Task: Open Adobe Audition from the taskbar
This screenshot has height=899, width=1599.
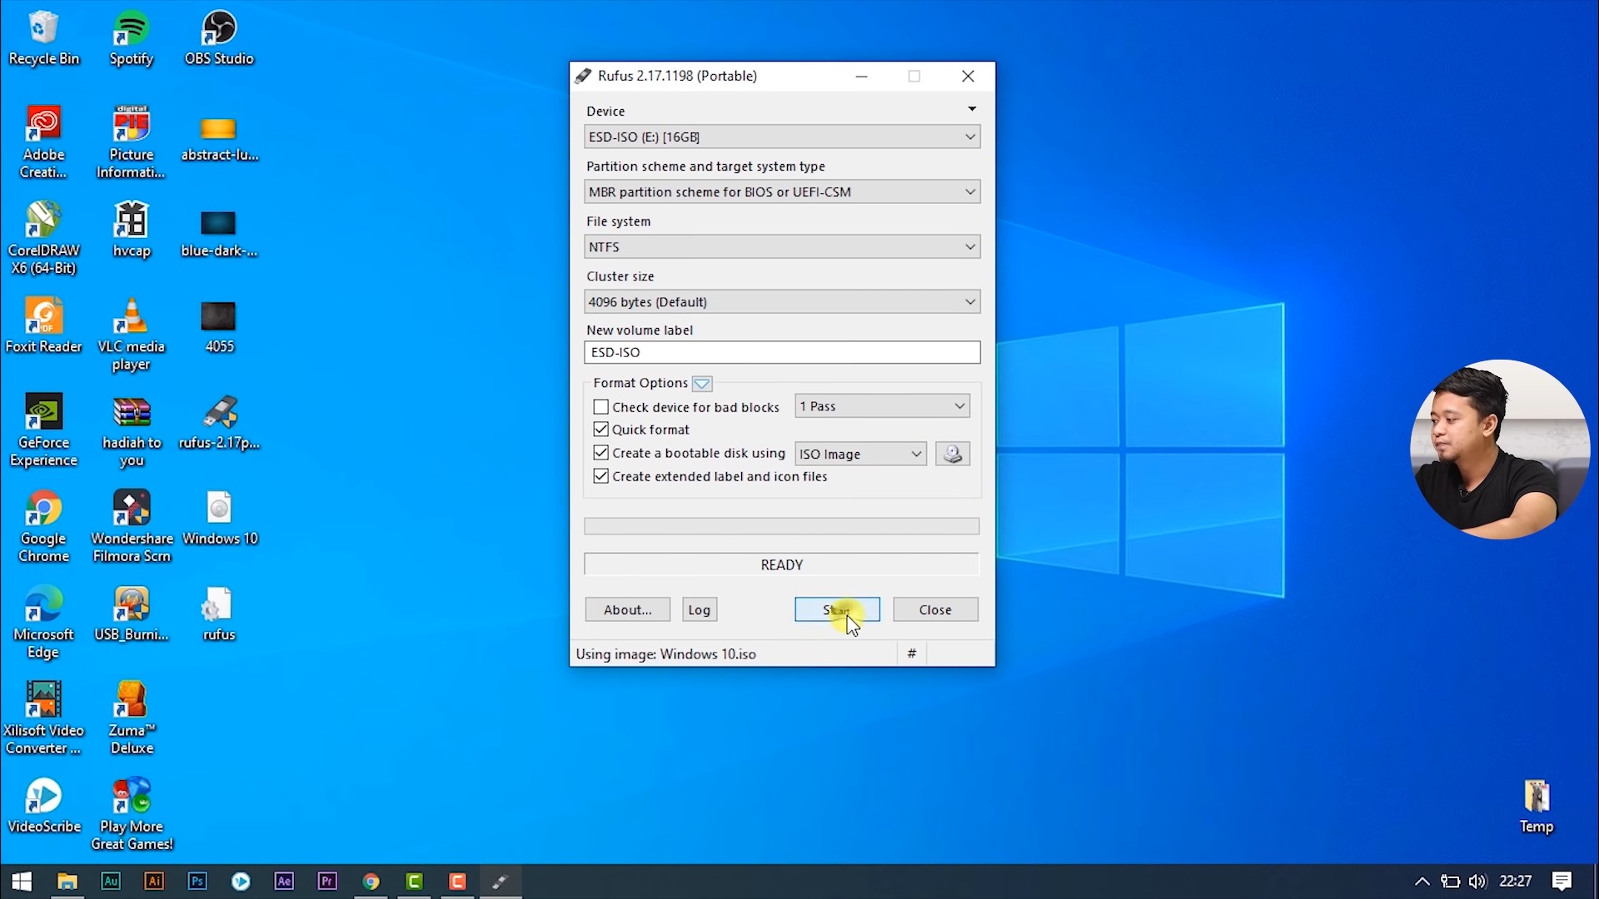Action: pos(111,881)
